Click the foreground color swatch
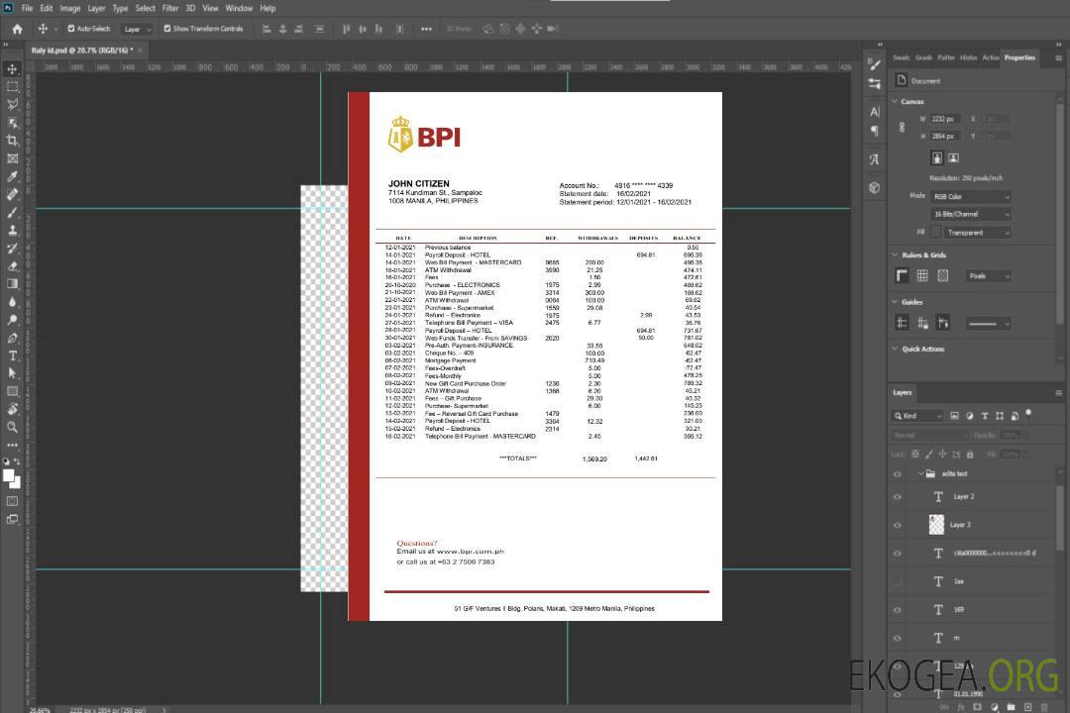The height and width of the screenshot is (713, 1070). click(8, 475)
